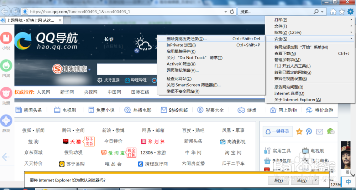Click 否(N) on default browser prompt

pyautogui.click(x=302, y=180)
